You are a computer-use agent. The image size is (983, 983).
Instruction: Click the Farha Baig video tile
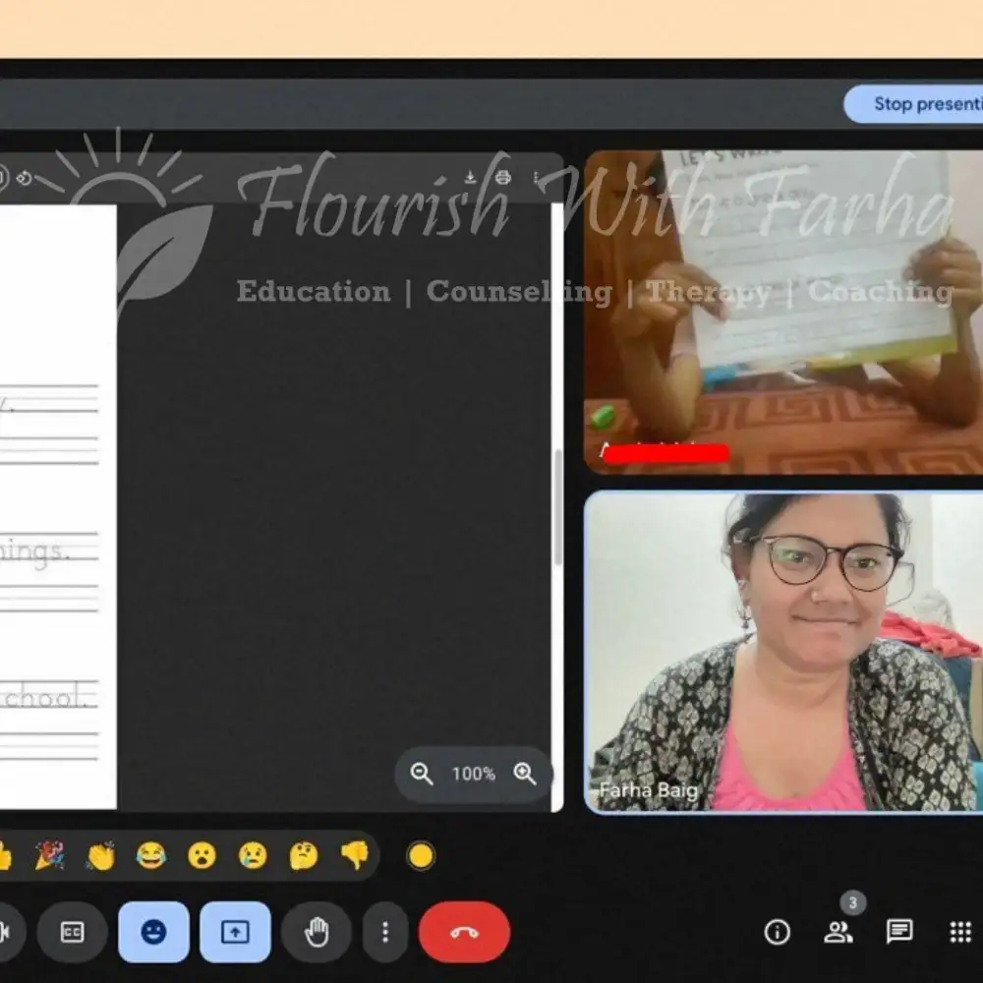pos(781,653)
